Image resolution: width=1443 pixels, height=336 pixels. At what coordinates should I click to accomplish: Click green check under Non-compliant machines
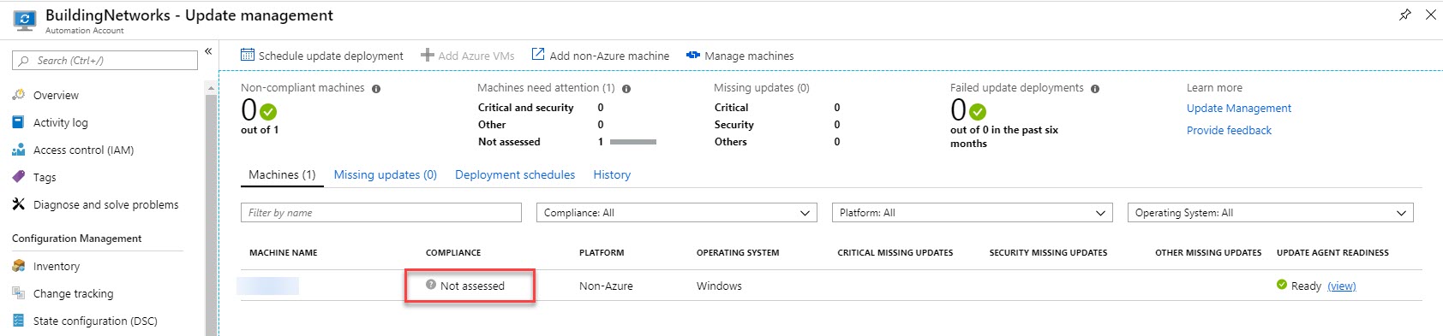[x=268, y=112]
